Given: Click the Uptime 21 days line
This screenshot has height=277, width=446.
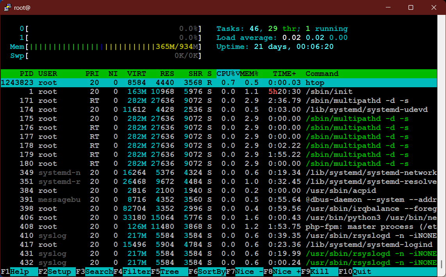Looking at the screenshot, I should tap(275, 47).
